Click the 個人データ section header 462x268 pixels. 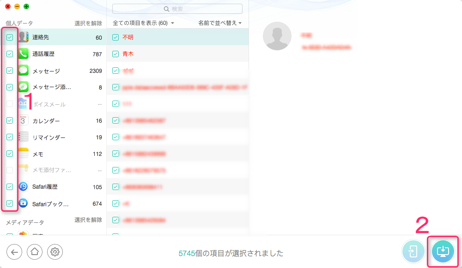[x=19, y=23]
